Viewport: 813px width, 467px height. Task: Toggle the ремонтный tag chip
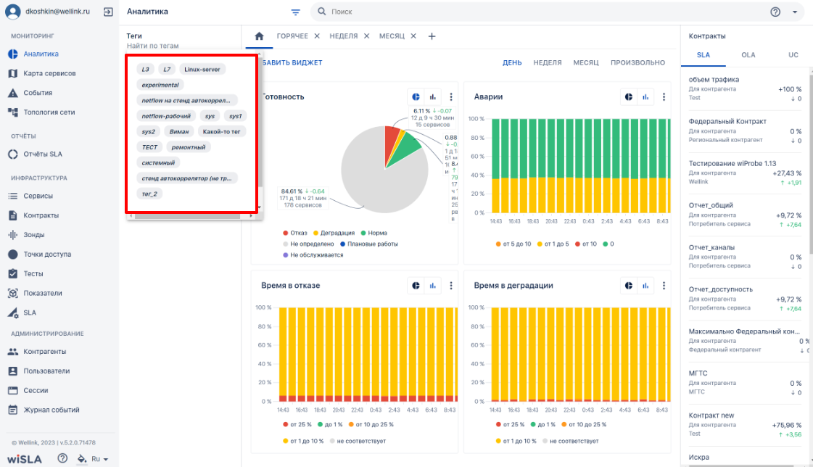(x=189, y=147)
